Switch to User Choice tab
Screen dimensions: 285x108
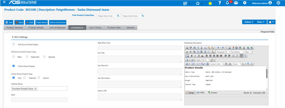click(95, 28)
